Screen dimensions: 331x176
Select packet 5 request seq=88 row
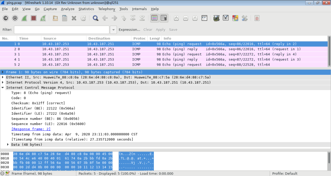[164, 65]
